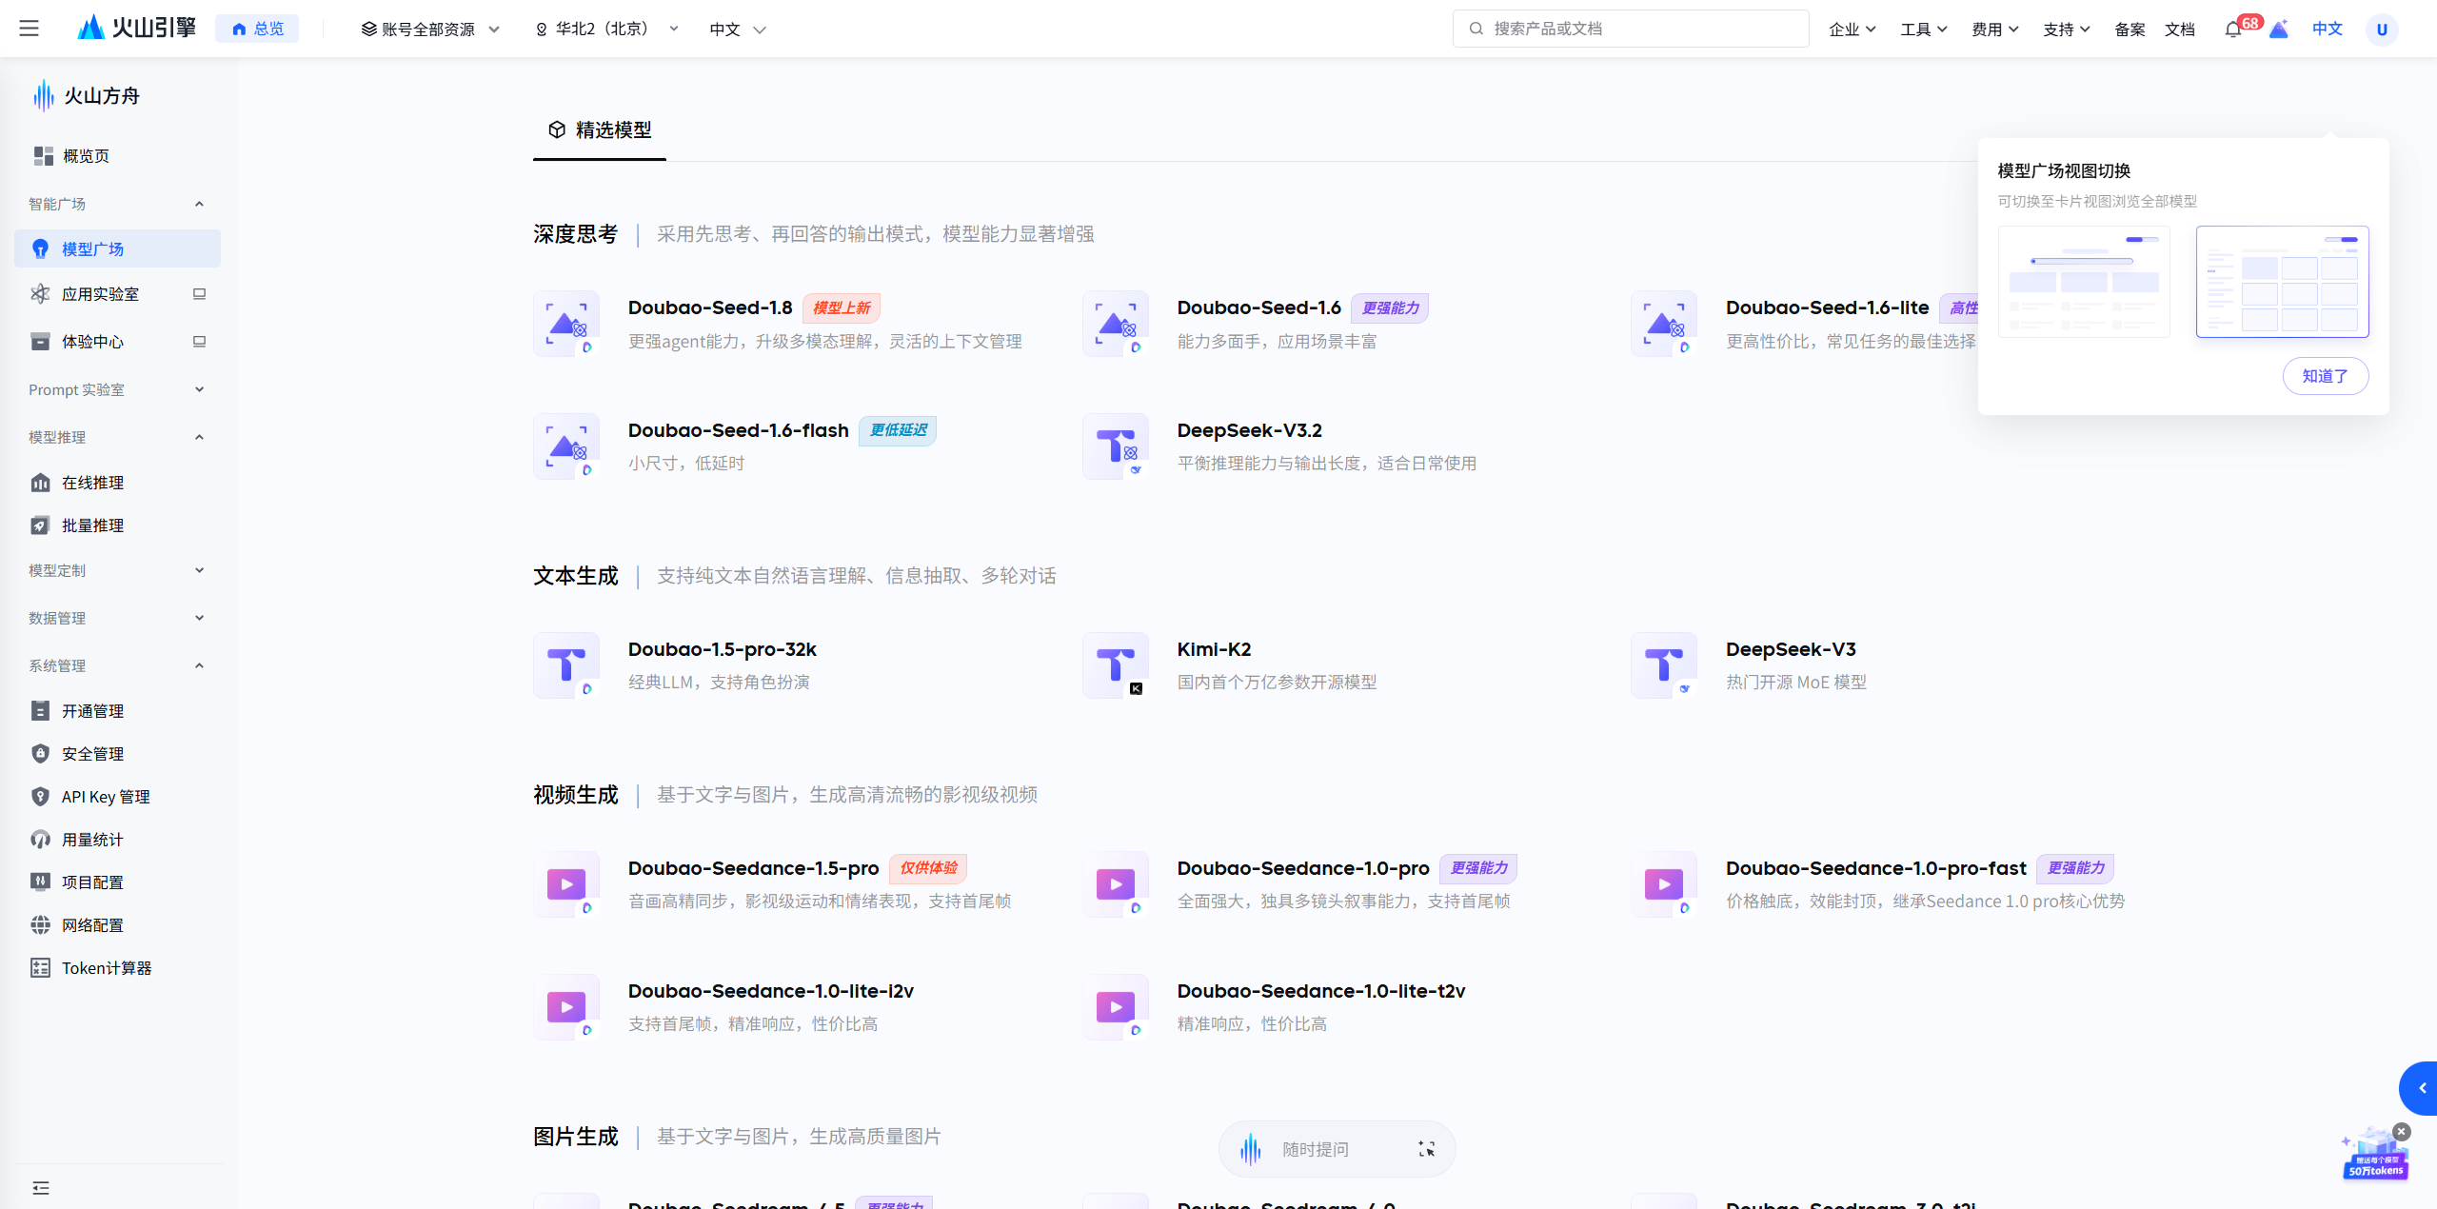Open API Key 管理 in the sidebar
2437x1209 pixels.
[x=105, y=797]
